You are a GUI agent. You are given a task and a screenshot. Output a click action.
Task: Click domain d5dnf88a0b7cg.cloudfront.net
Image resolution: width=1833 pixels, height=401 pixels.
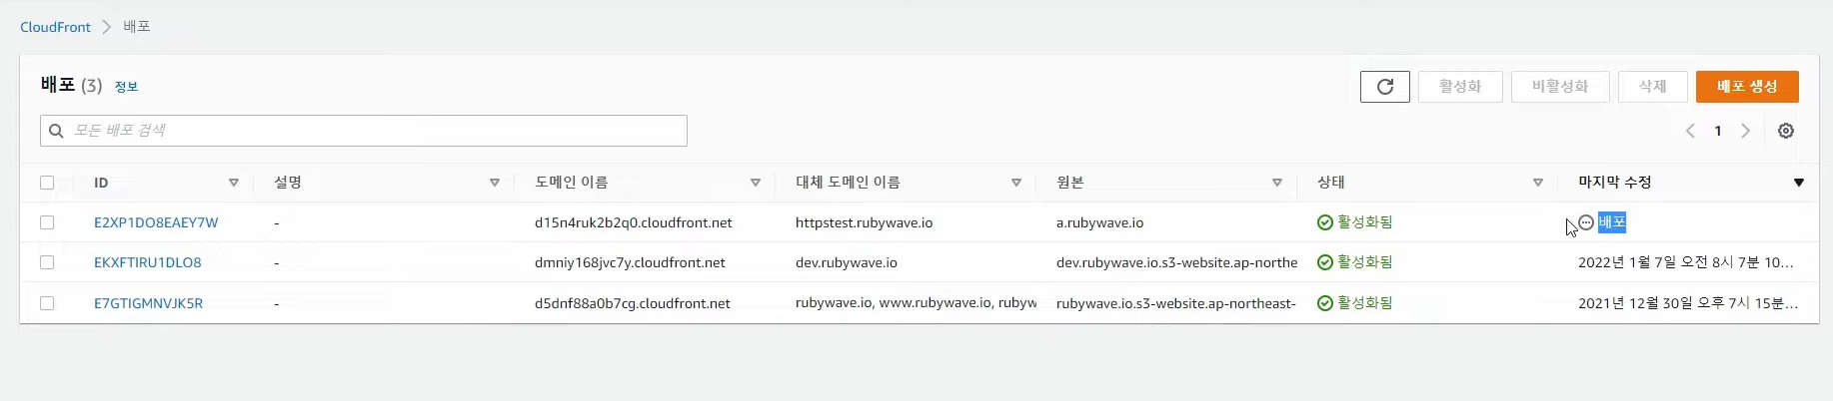(633, 303)
